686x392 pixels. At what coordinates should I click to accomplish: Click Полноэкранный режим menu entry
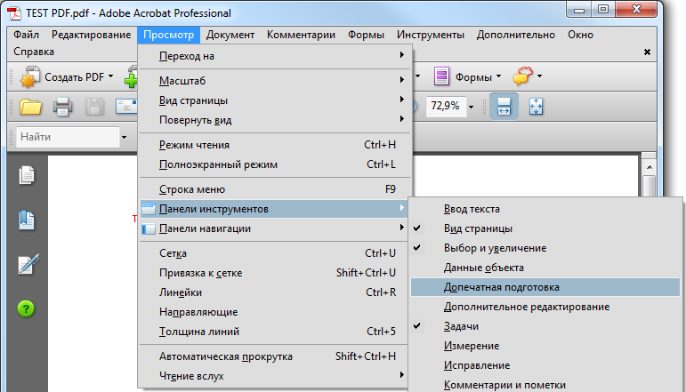pos(218,164)
